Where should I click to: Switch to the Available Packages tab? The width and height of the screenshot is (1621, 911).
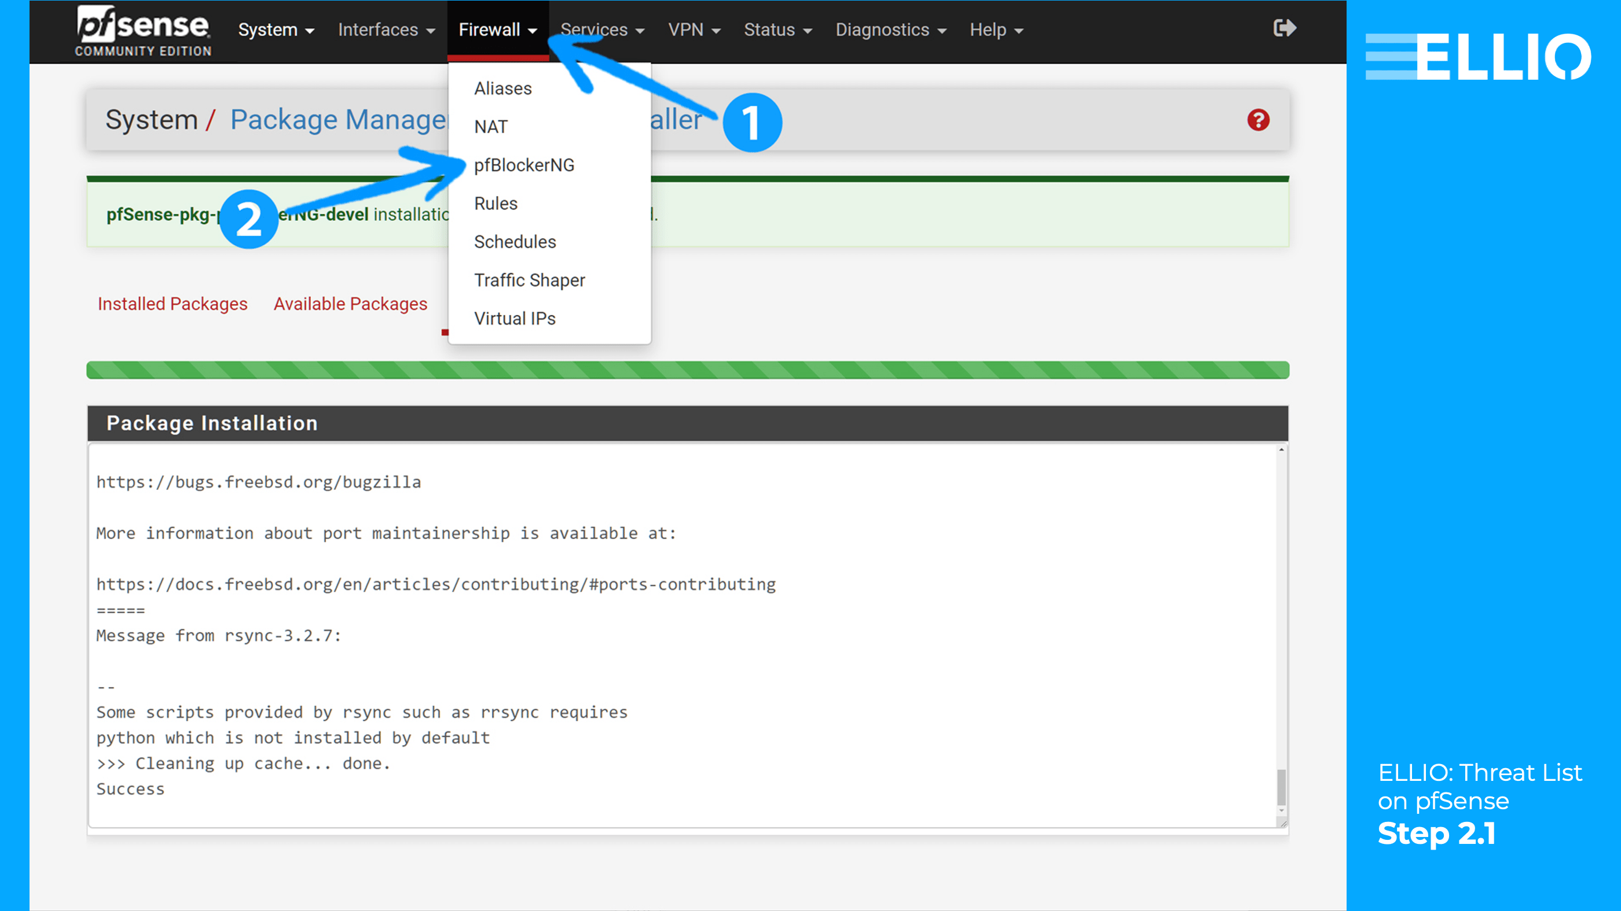(x=350, y=304)
